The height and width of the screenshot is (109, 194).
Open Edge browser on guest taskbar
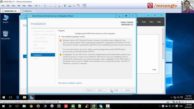(x=18, y=97)
